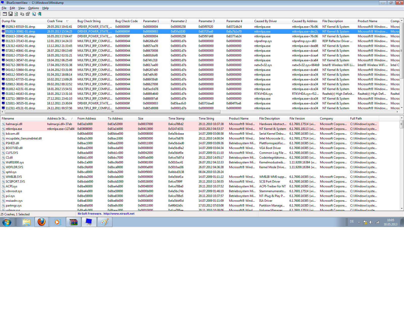Image resolution: width=404 pixels, height=317 pixels.
Task: Open the Edit menu
Action: (x=12, y=8)
